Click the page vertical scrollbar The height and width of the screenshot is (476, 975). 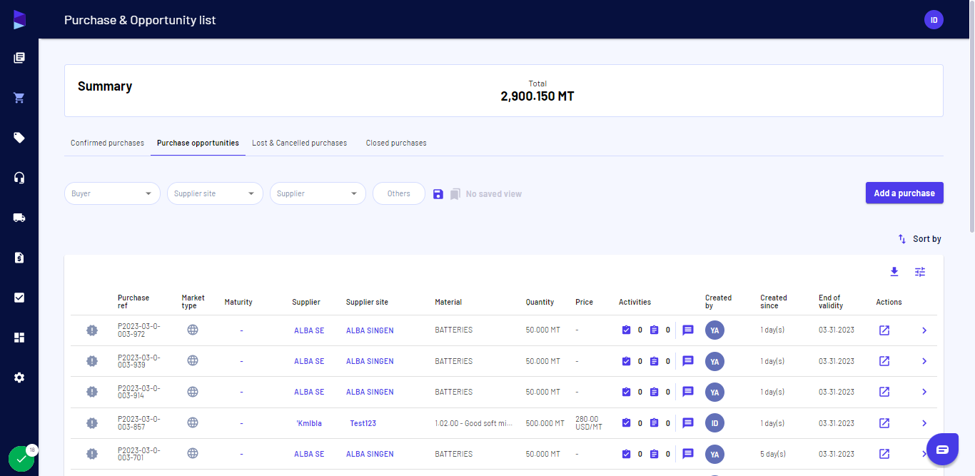pos(971,118)
